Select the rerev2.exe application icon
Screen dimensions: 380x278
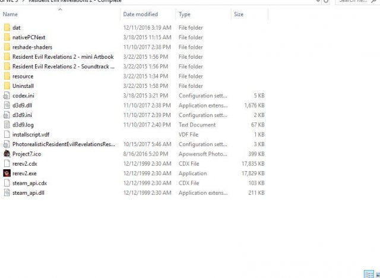pyautogui.click(x=7, y=173)
